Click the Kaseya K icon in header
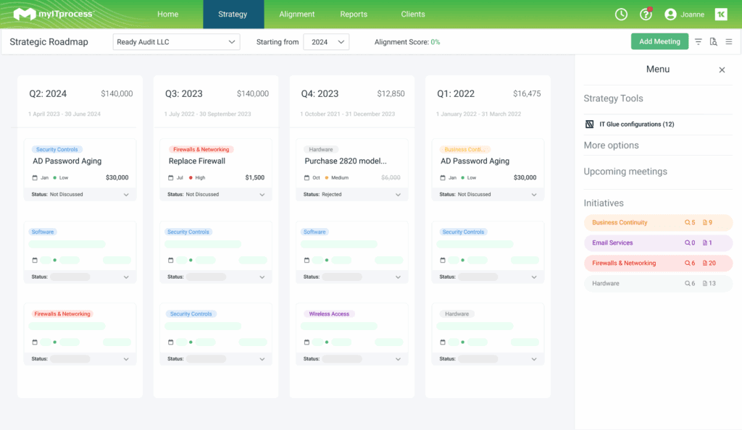Image resolution: width=742 pixels, height=430 pixels. point(720,14)
